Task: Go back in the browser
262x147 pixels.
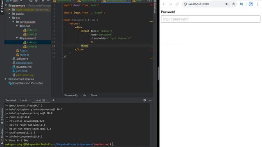Action: point(164,4)
